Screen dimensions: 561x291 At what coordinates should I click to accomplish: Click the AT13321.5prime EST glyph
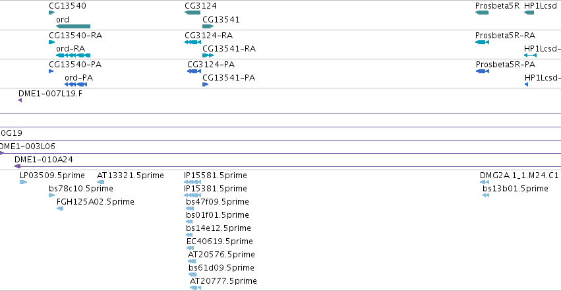point(101,182)
